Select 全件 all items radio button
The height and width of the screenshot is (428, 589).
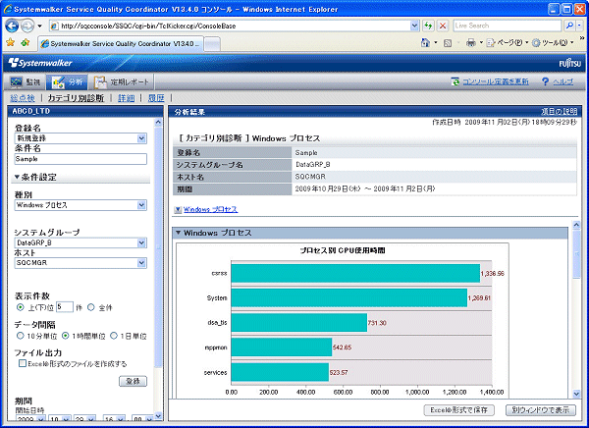tap(91, 307)
